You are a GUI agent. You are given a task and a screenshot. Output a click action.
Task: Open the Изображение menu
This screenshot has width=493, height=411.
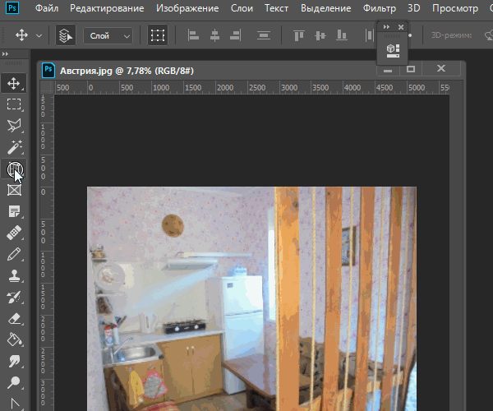pyautogui.click(x=187, y=8)
